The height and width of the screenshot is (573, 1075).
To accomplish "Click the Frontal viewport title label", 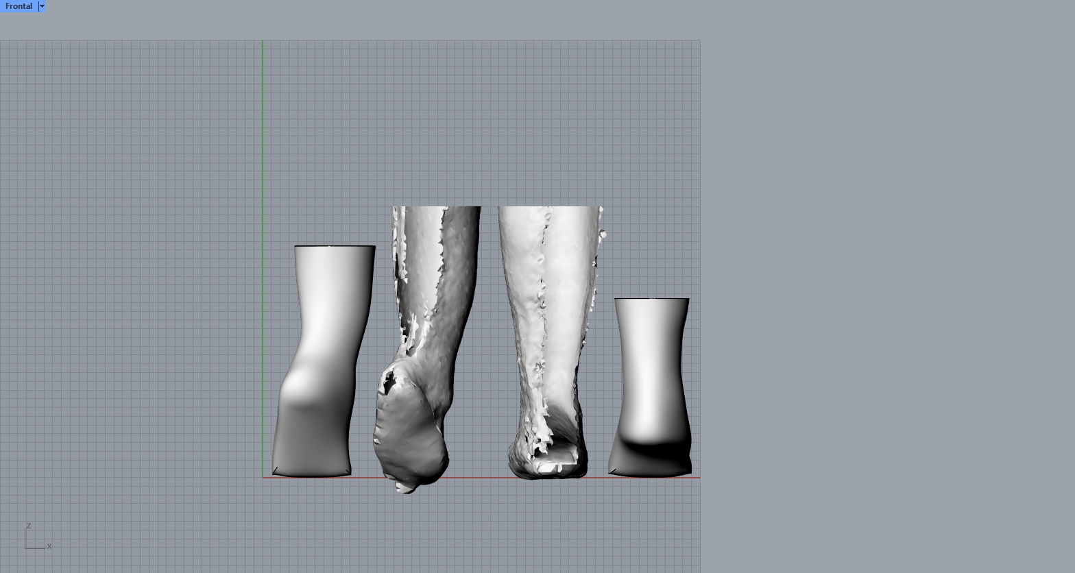I will pyautogui.click(x=19, y=6).
